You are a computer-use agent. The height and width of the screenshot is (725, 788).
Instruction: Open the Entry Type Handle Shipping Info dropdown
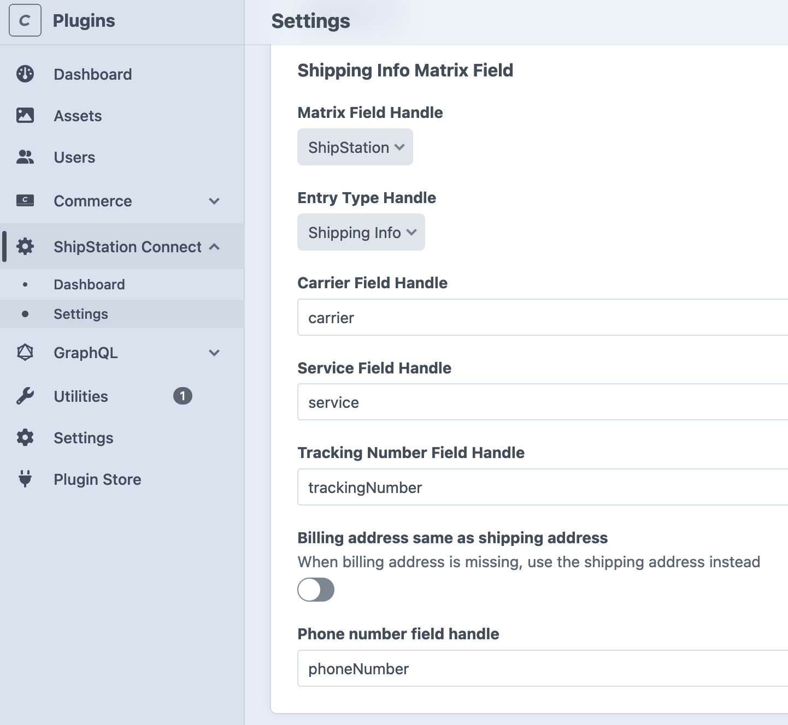361,232
